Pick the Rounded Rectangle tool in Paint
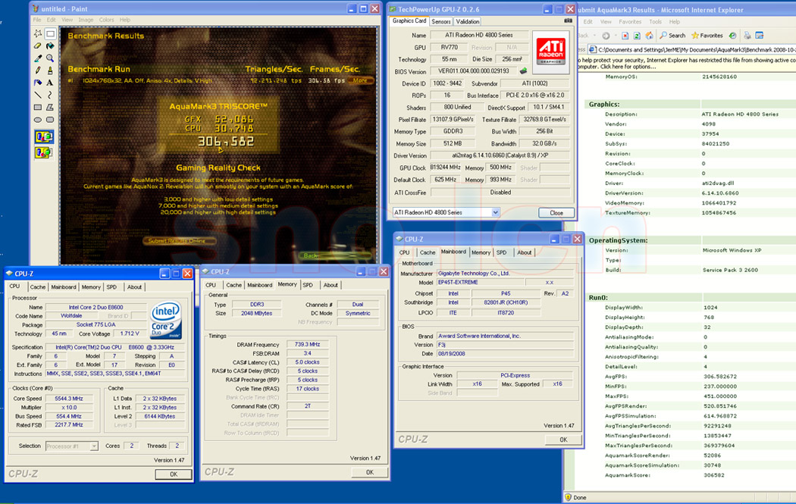Image resolution: width=796 pixels, height=504 pixels. [50, 120]
